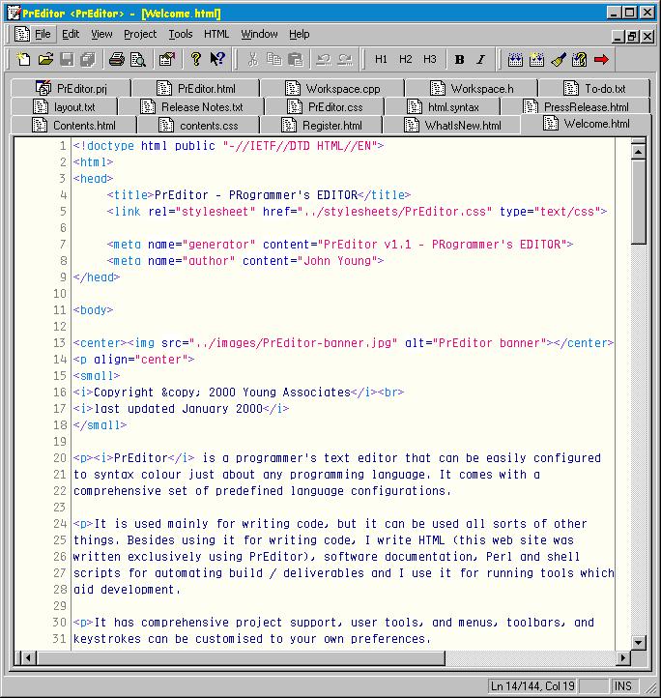Image resolution: width=661 pixels, height=698 pixels.
Task: Click the context help pointer icon
Action: pyautogui.click(x=218, y=59)
